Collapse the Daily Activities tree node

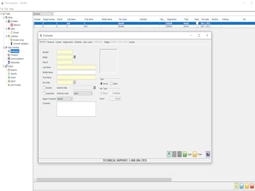pos(4,47)
